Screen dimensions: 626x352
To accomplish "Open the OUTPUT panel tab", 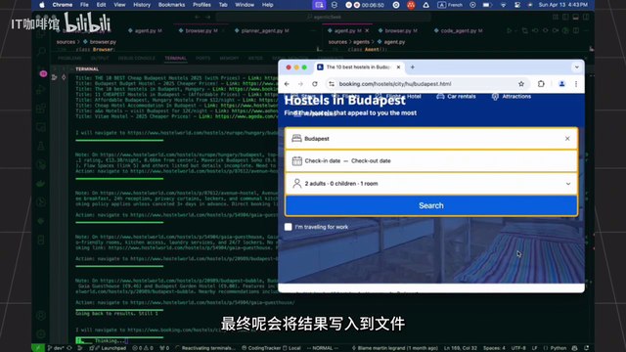I will [x=100, y=59].
